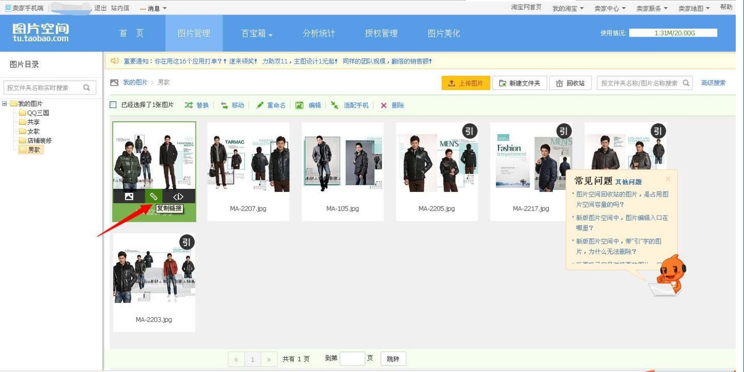Click the copy image icon on selected thumbnail
The height and width of the screenshot is (372, 744).
pyautogui.click(x=129, y=196)
